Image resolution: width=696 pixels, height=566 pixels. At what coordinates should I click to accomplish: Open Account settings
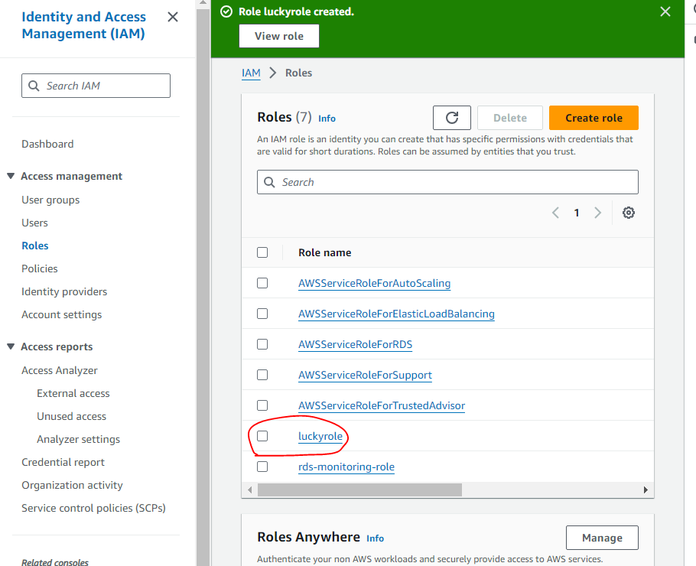[62, 314]
